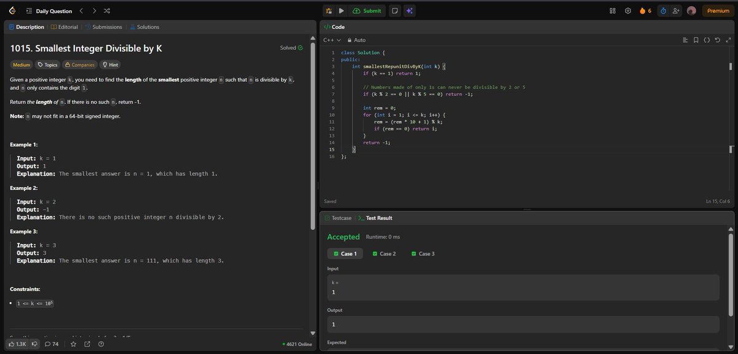Dislike the problem with thumbs down
This screenshot has height=354, width=738.
(x=33, y=344)
